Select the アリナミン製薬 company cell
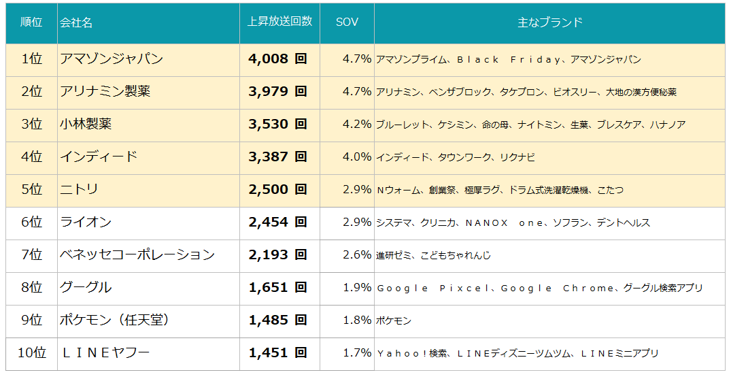The image size is (731, 379). pyautogui.click(x=105, y=92)
